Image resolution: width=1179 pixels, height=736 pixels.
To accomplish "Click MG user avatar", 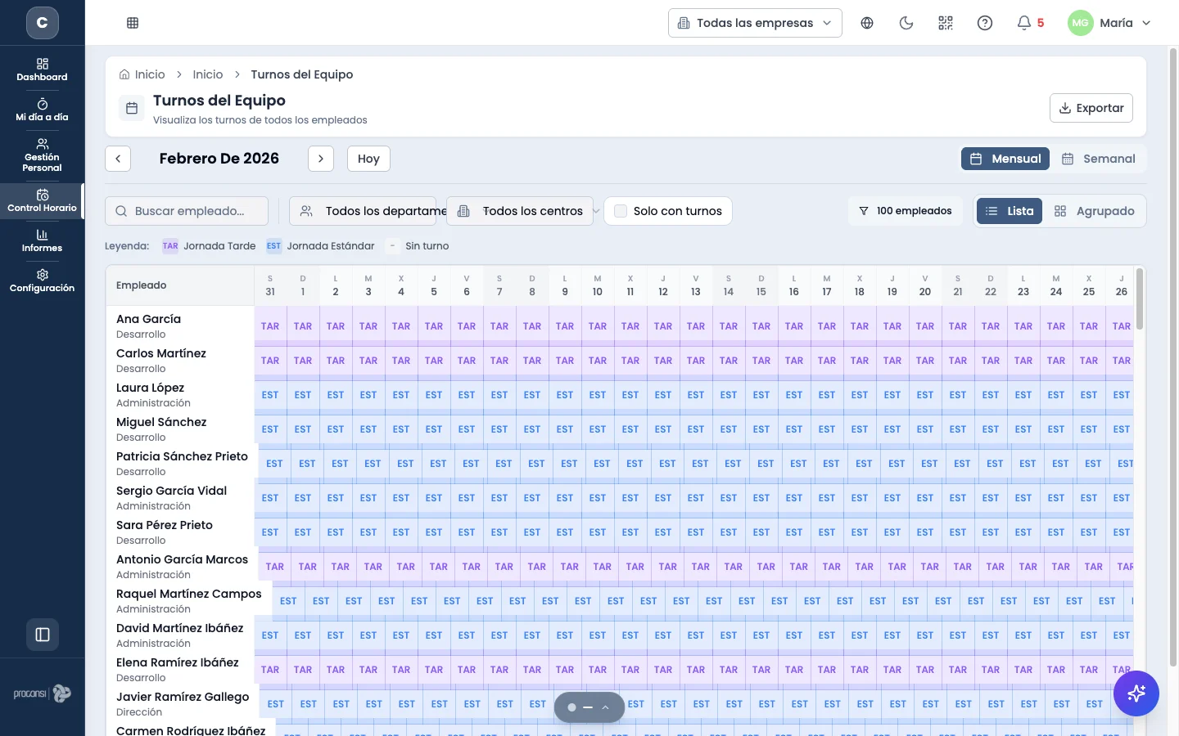I will 1081,23.
